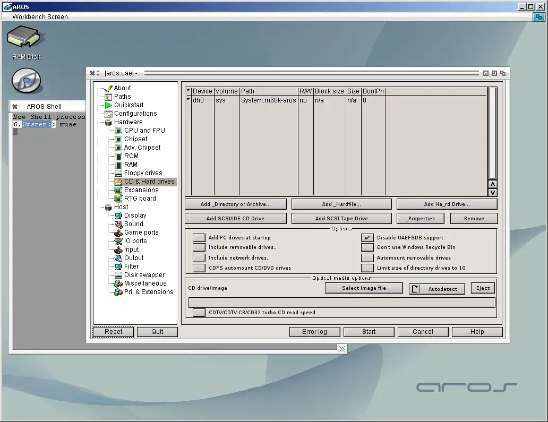Click the IO ports icon
548x422 pixels.
click(118, 241)
